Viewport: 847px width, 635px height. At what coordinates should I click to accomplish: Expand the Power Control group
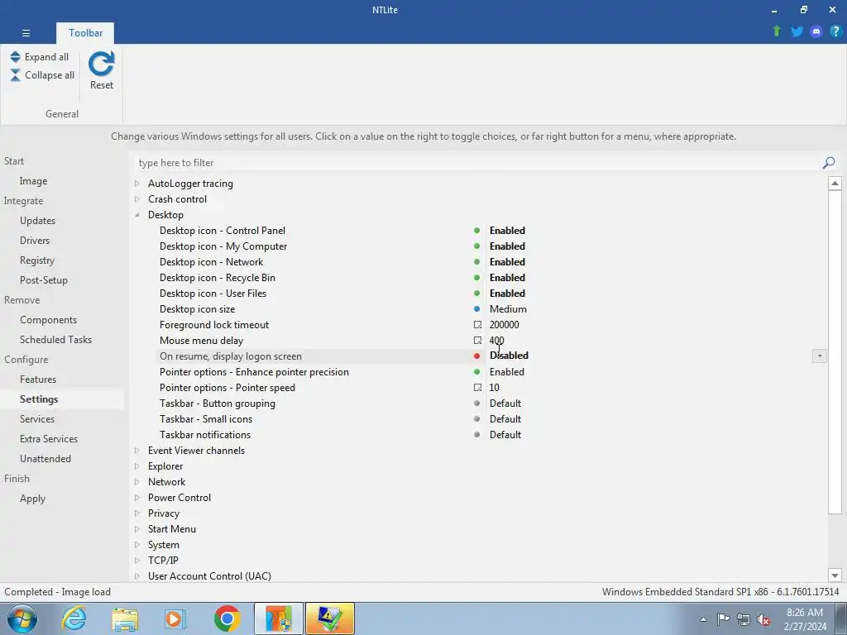[137, 497]
